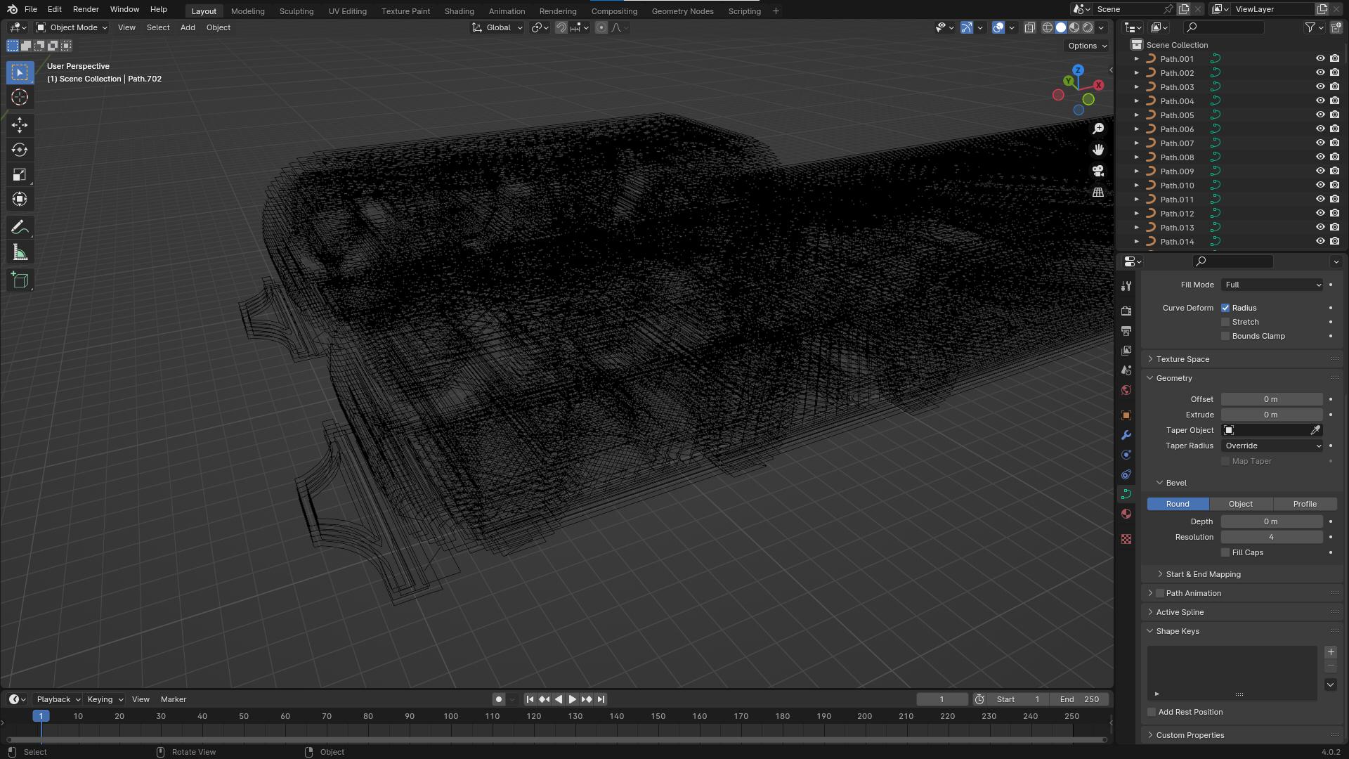Activate the Rotate tool

20,150
